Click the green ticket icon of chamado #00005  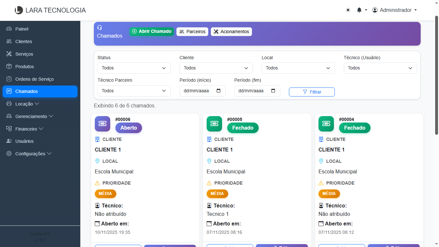coord(214,124)
